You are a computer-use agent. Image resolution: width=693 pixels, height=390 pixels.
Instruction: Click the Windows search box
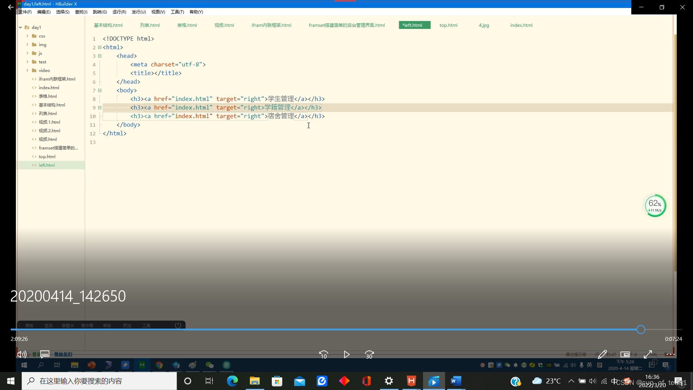click(99, 381)
